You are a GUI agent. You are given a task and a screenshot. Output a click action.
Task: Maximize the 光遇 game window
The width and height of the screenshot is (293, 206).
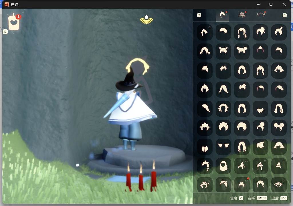271,4
